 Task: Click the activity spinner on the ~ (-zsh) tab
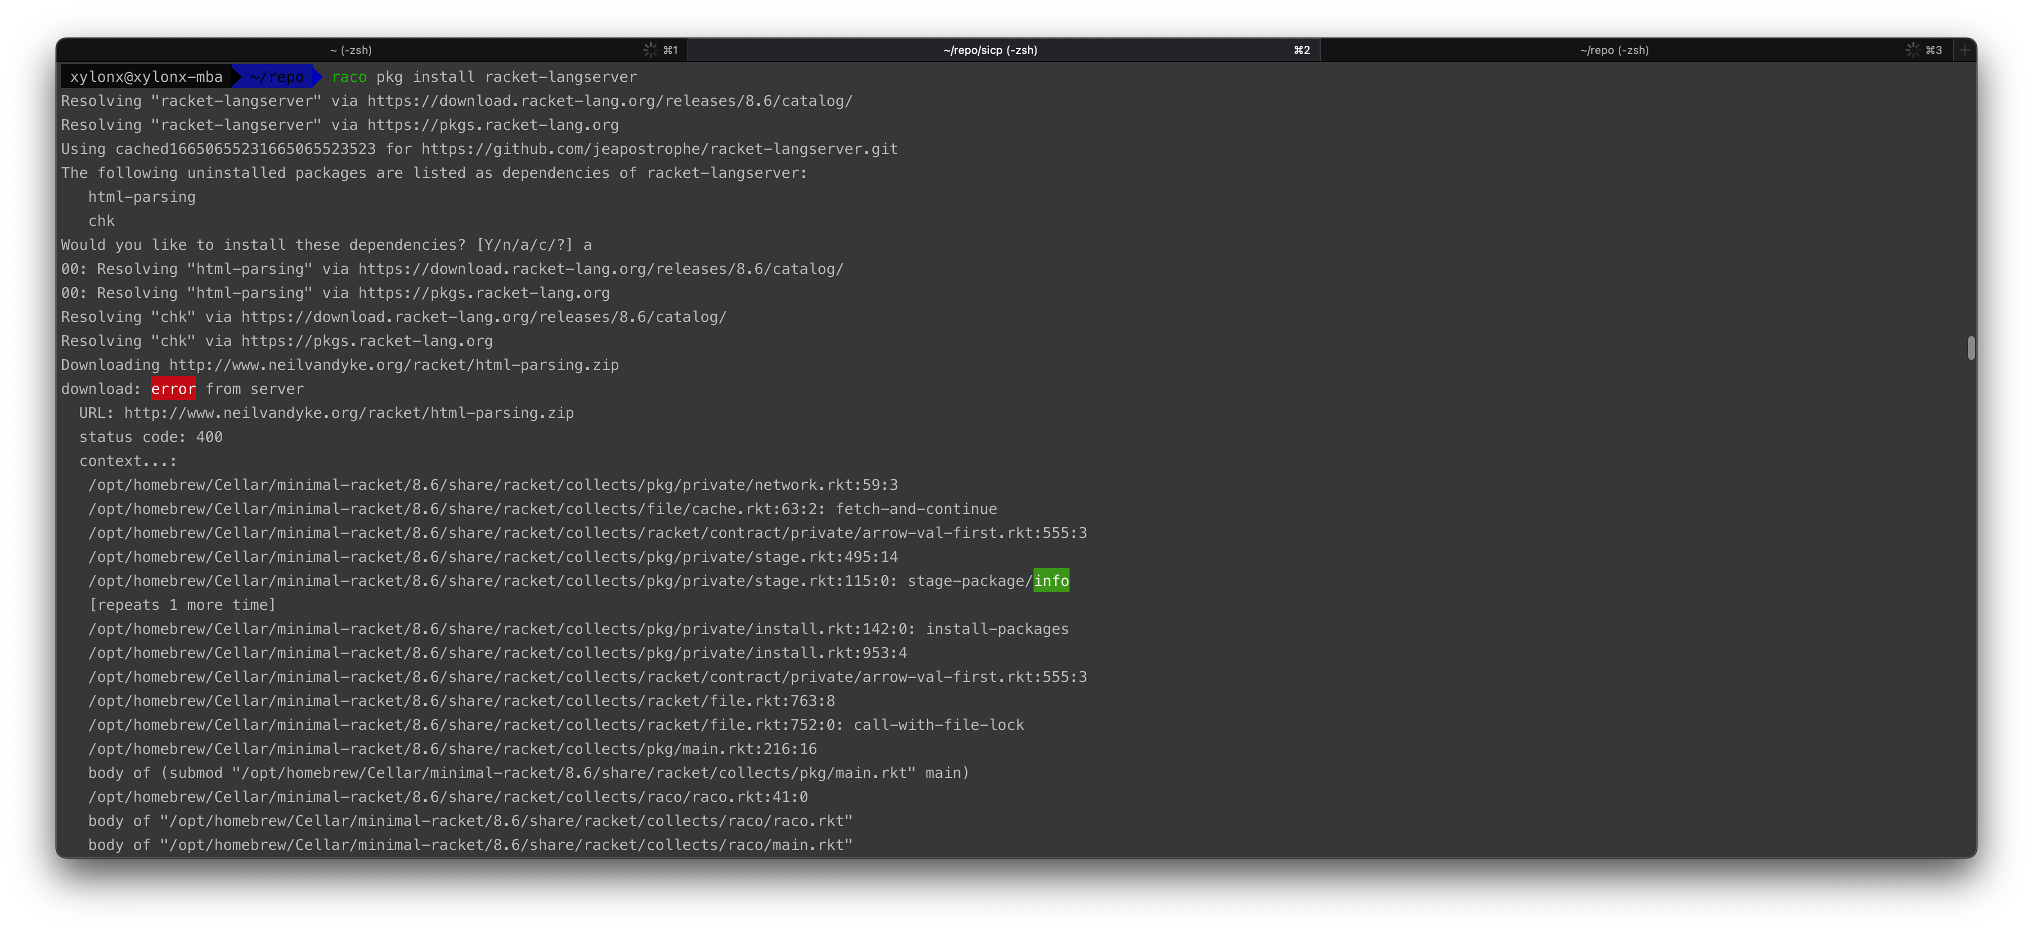[x=649, y=49]
